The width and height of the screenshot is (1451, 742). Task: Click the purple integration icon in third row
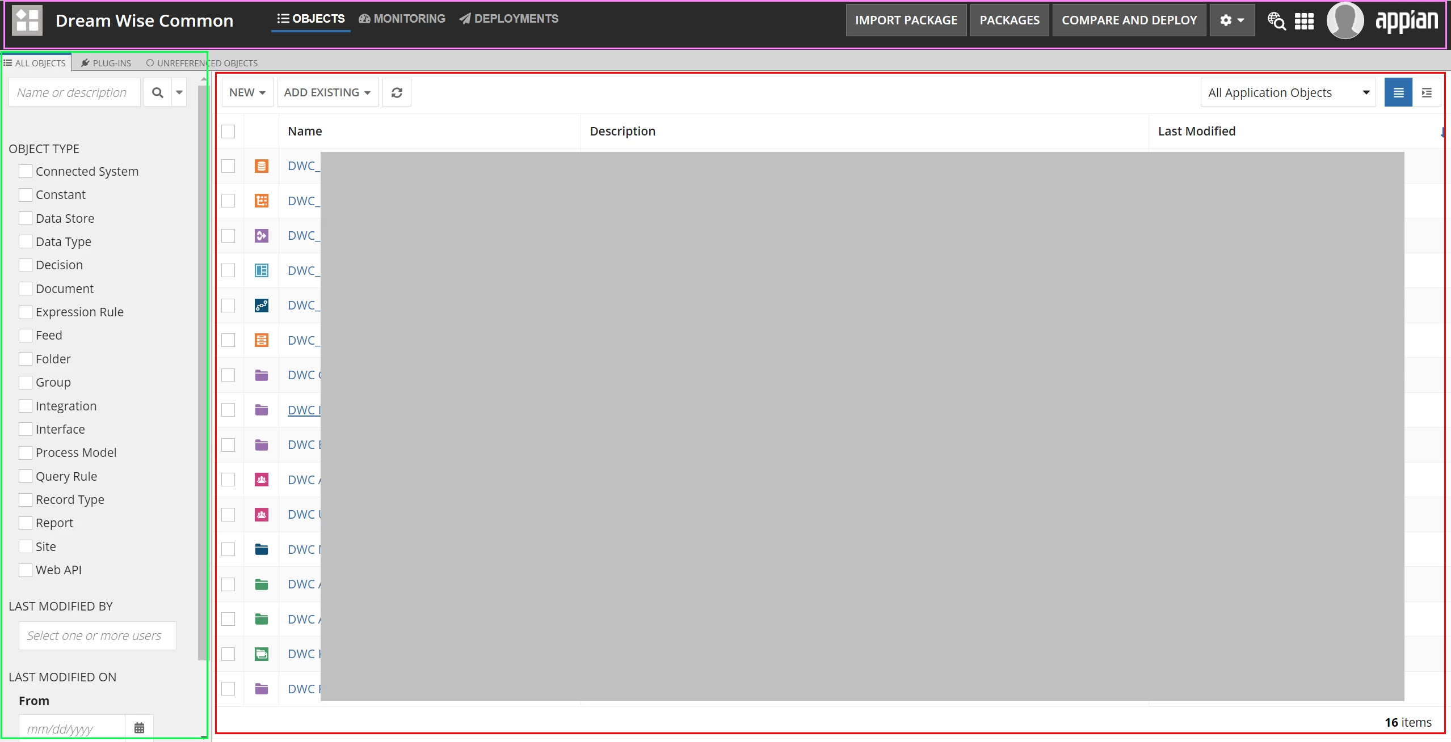pyautogui.click(x=262, y=236)
